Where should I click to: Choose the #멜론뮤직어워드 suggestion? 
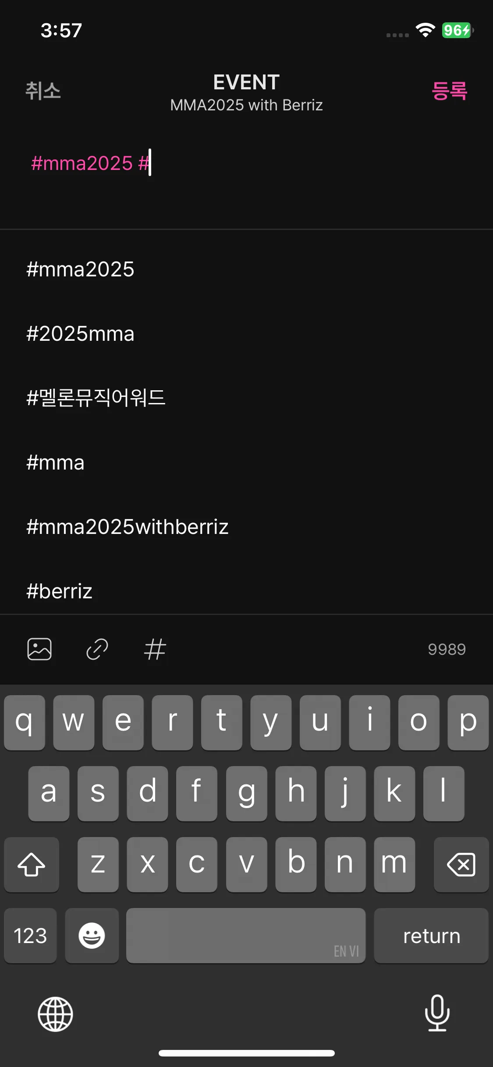click(96, 398)
